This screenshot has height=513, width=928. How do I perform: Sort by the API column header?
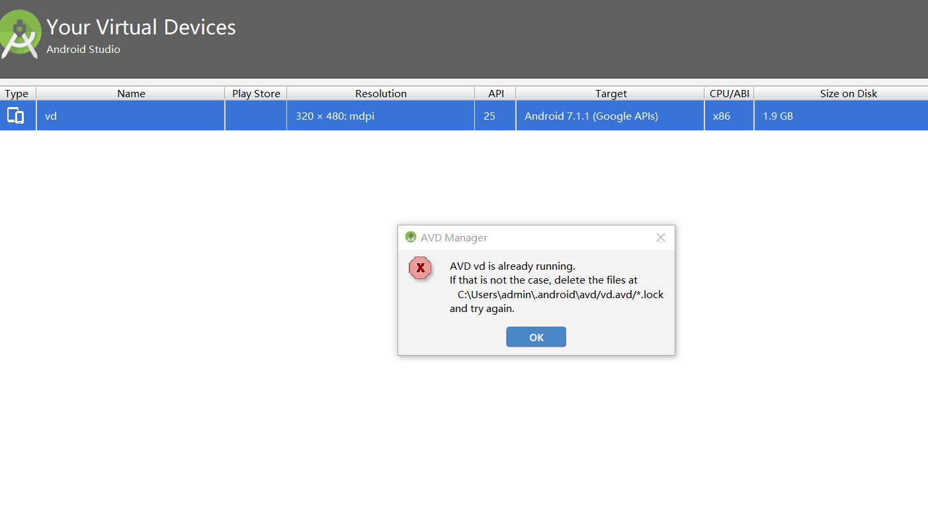point(495,93)
